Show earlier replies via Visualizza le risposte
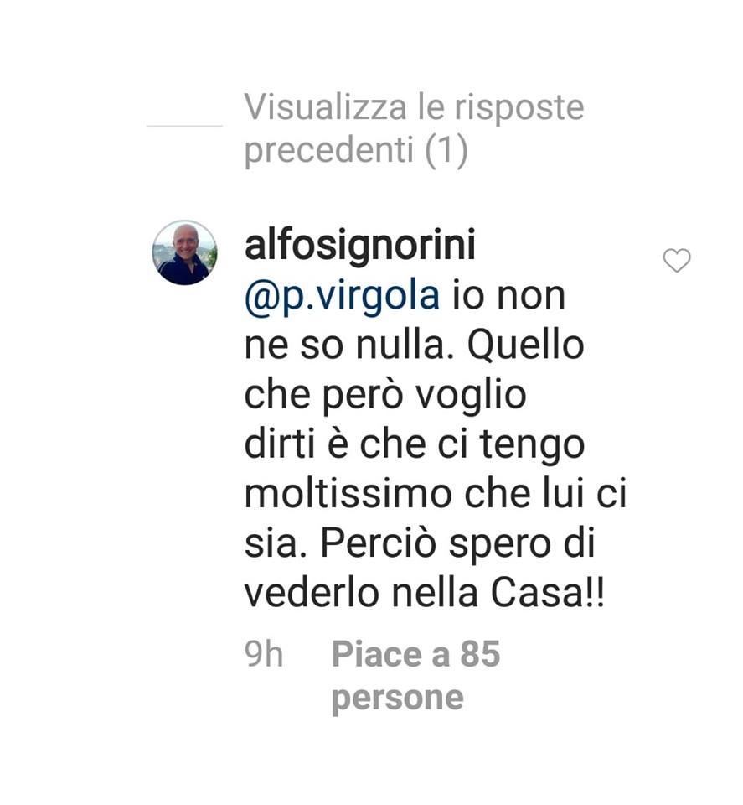The image size is (743, 805). [x=414, y=108]
